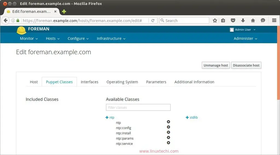Open the Monitor dropdown menu
Image resolution: width=280 pixels, height=155 pixels.
pyautogui.click(x=29, y=38)
